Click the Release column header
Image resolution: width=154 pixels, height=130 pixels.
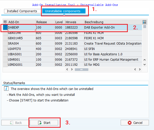tap(45, 22)
